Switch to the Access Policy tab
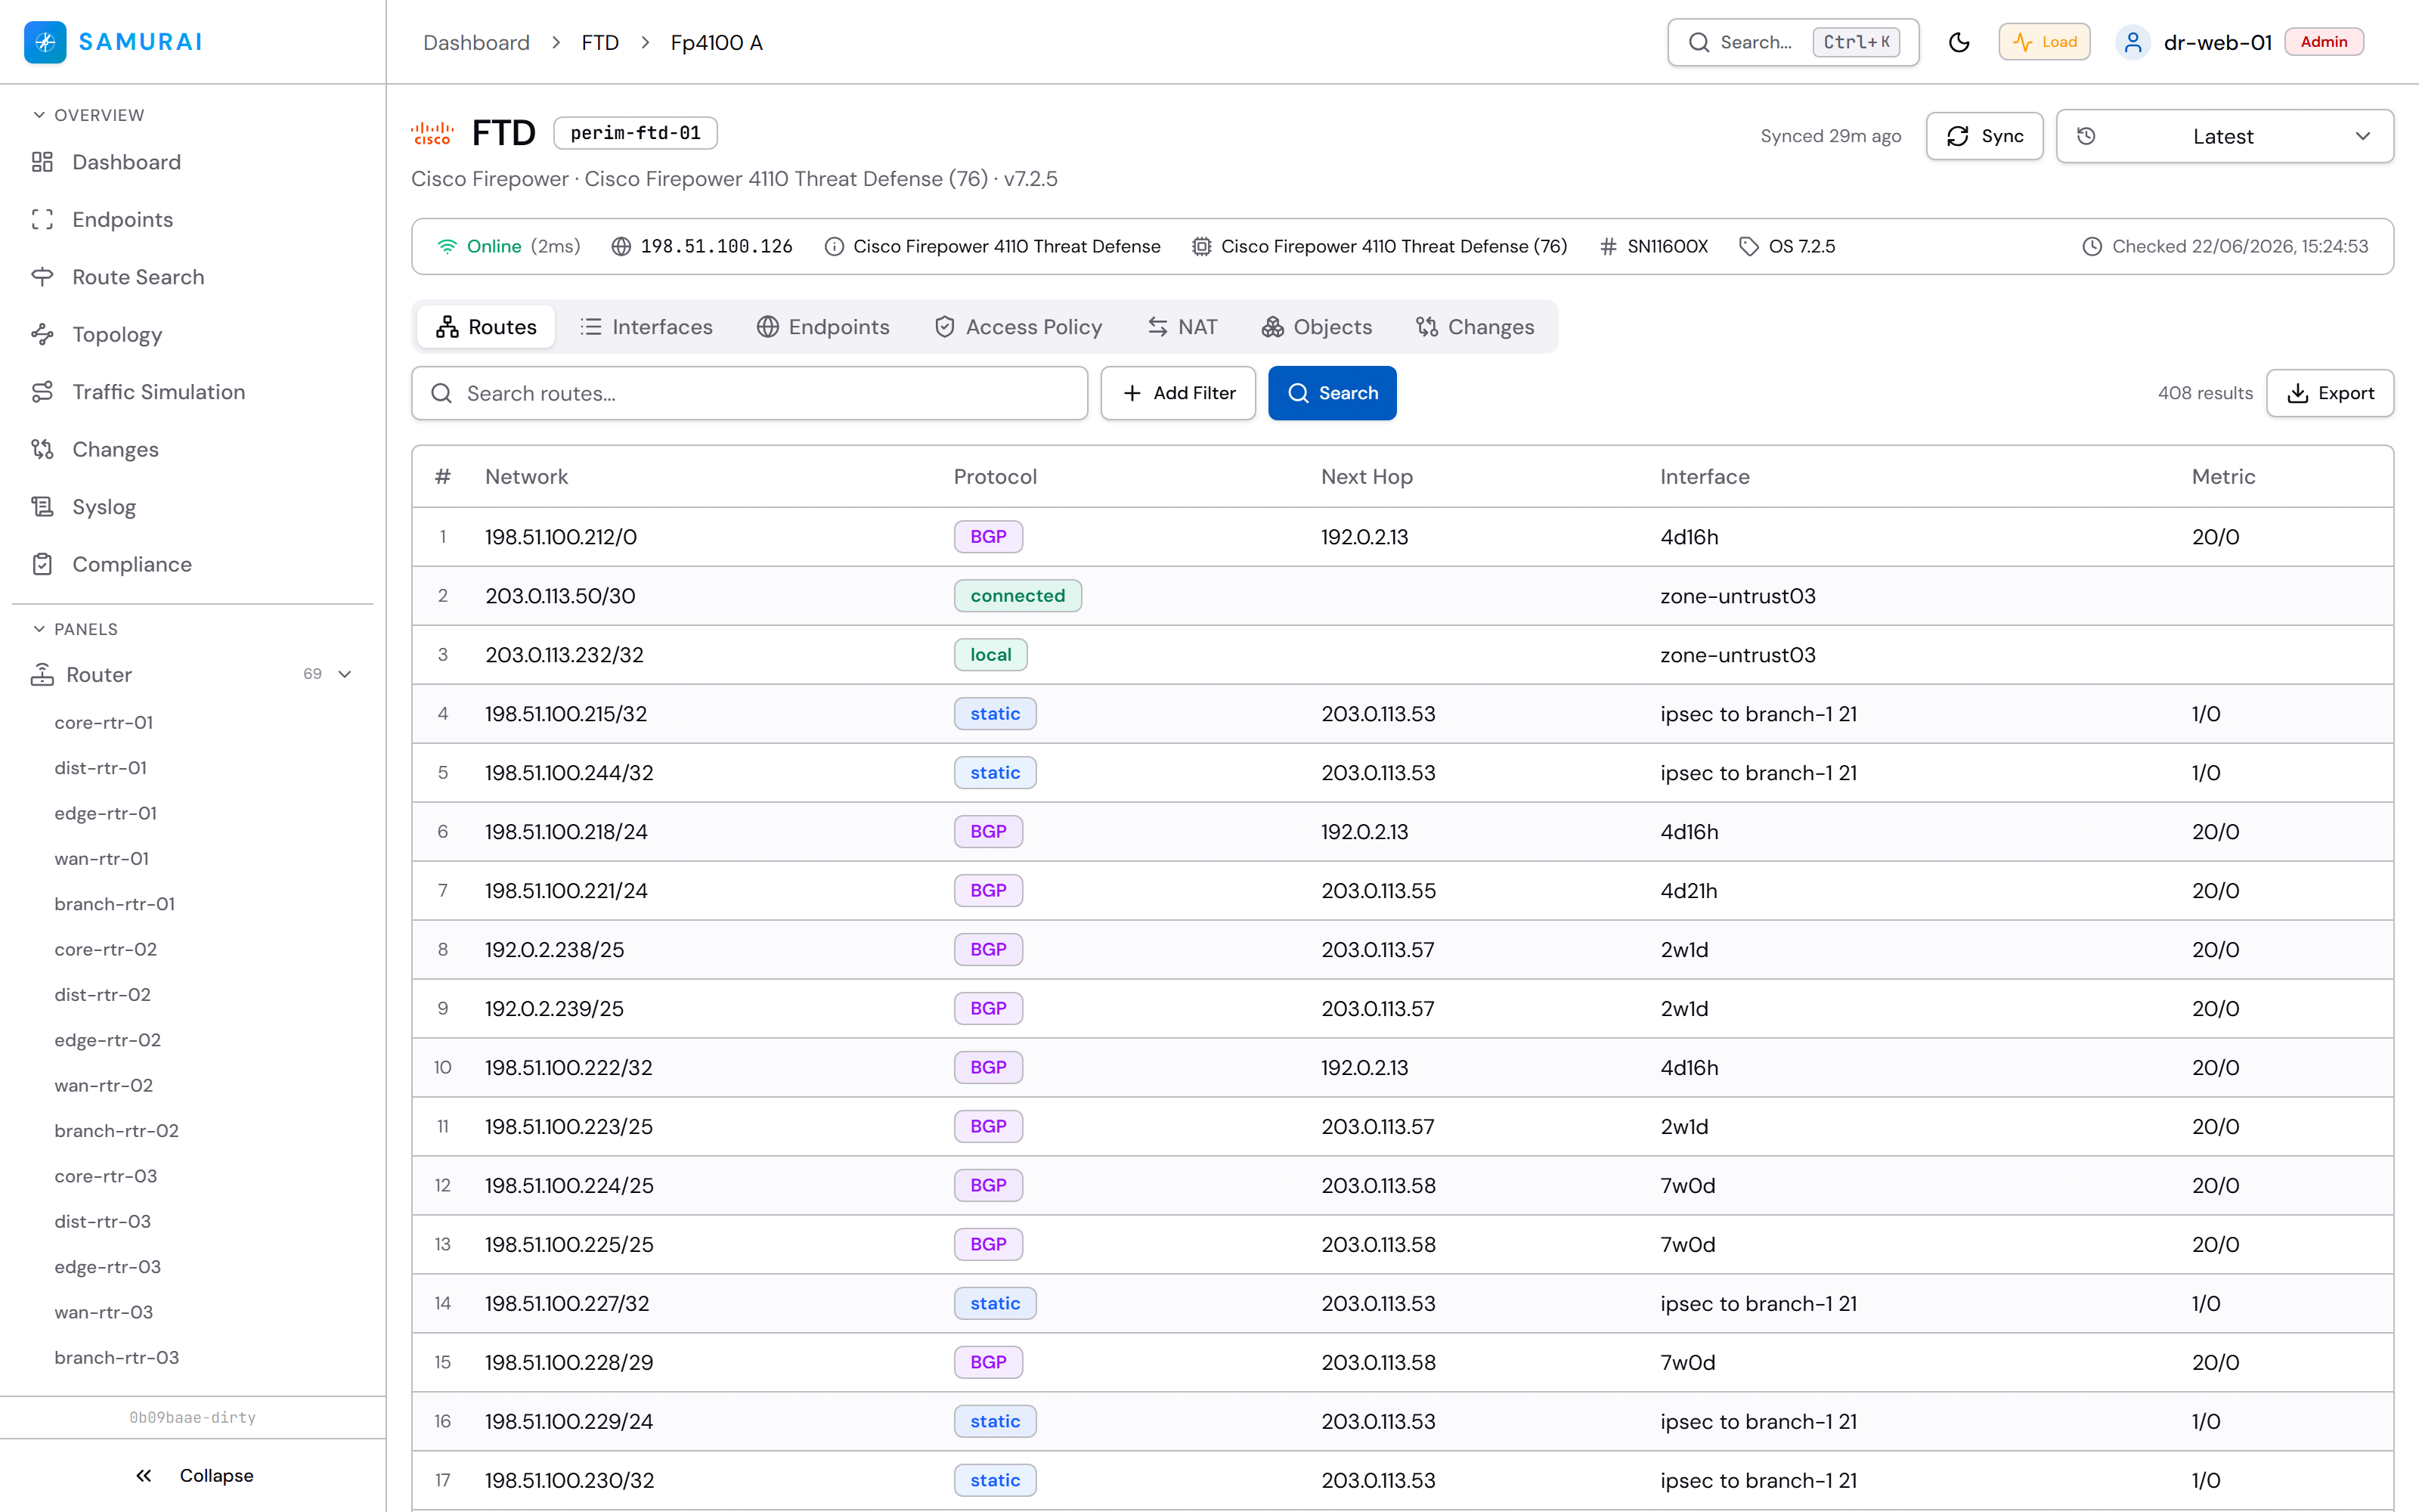The height and width of the screenshot is (1512, 2419). (x=1017, y=327)
